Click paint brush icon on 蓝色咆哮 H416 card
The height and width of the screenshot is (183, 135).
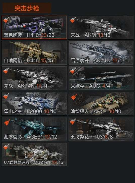point(6,20)
